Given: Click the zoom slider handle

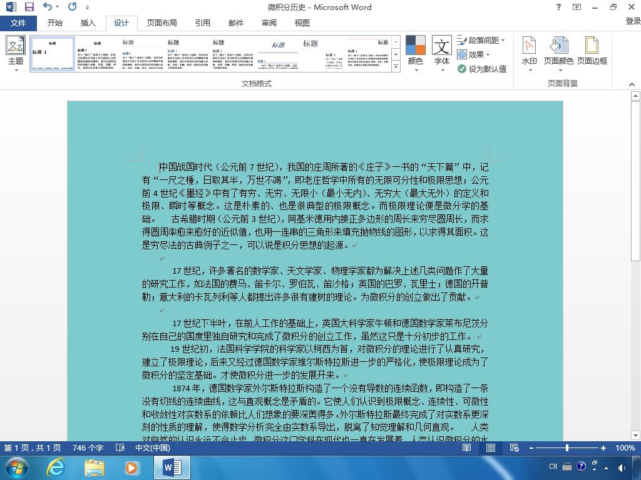Looking at the screenshot, I should click(567, 448).
